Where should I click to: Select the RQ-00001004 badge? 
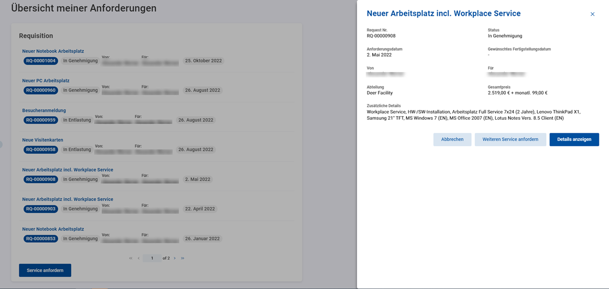41,61
